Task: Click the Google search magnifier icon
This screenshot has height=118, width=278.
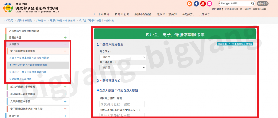Action: coord(252,4)
